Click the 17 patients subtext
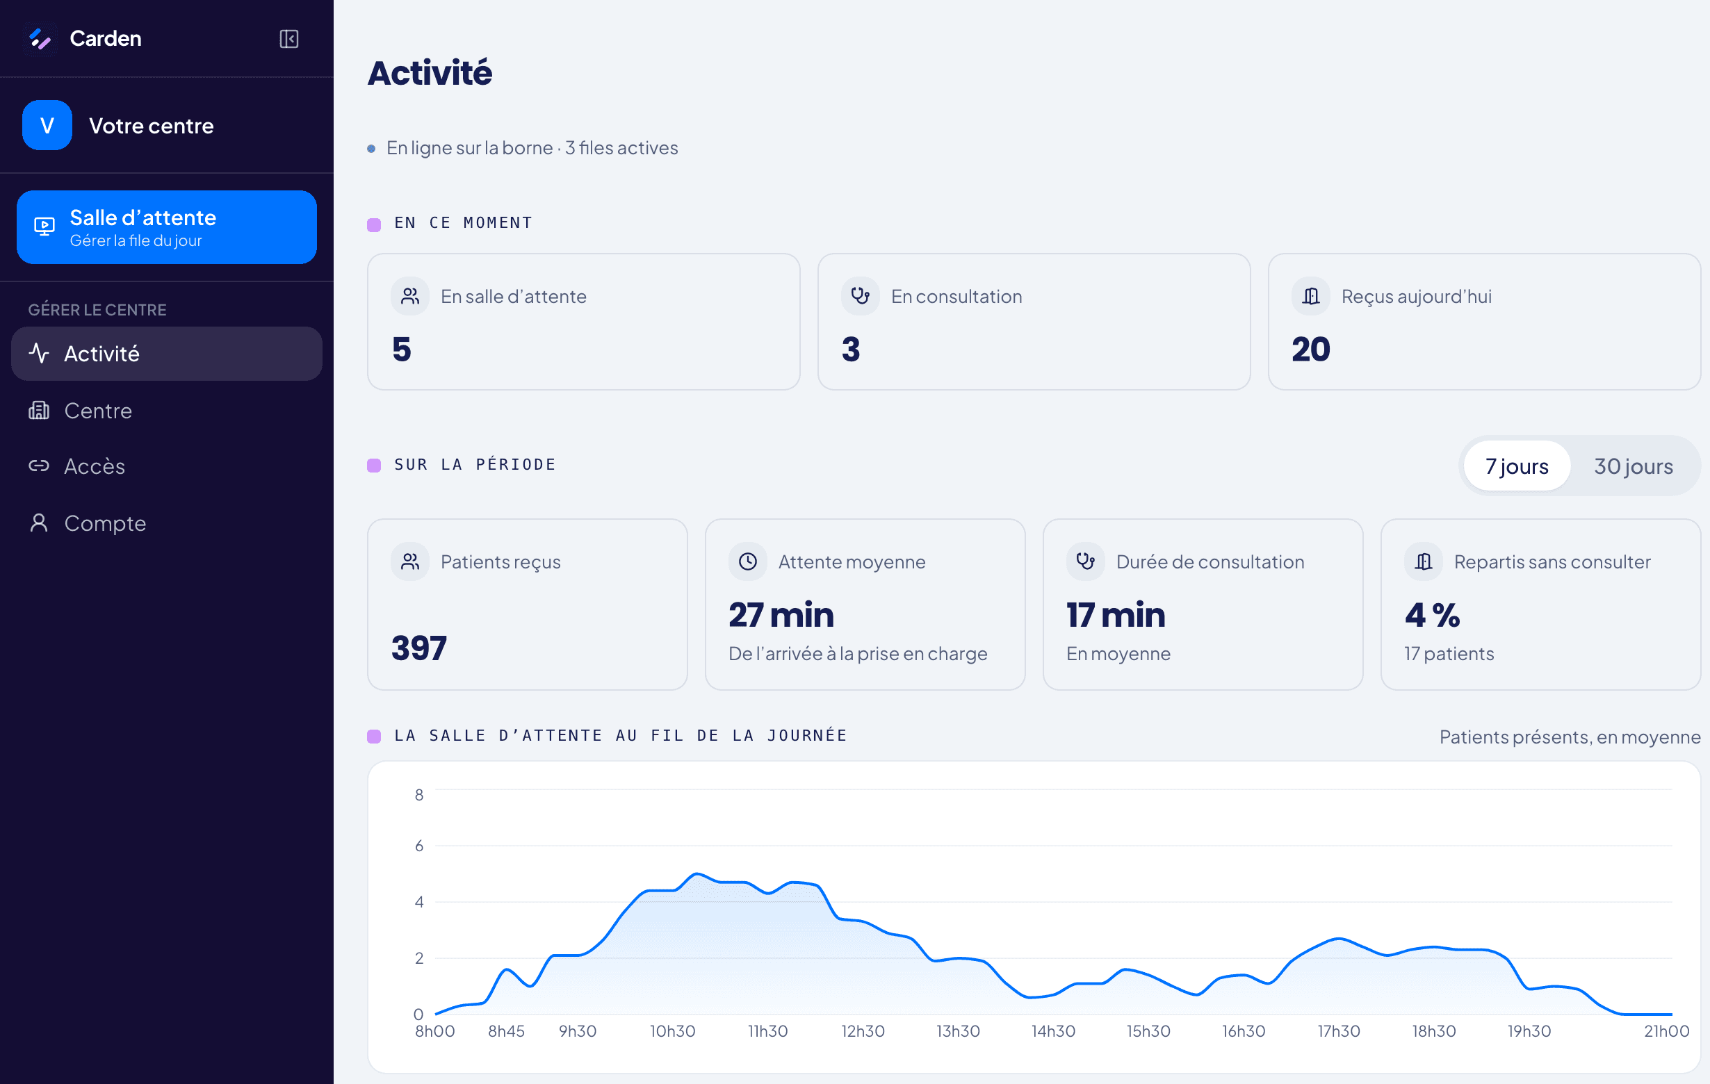The width and height of the screenshot is (1710, 1084). click(1449, 654)
